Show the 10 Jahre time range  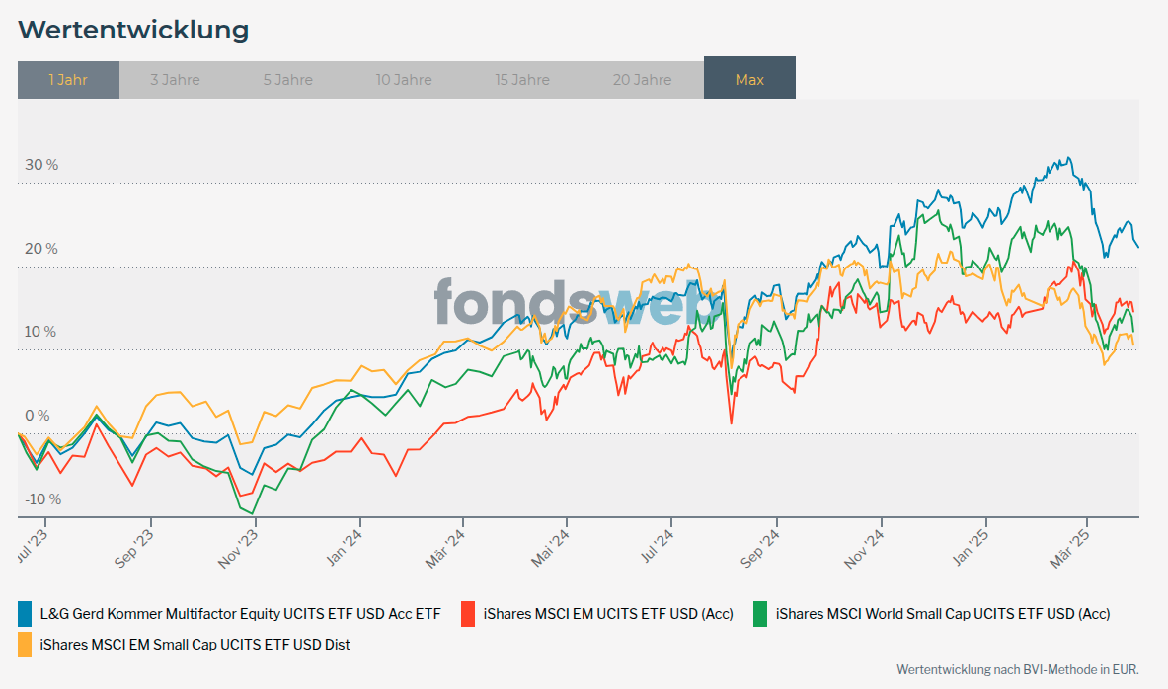(404, 80)
